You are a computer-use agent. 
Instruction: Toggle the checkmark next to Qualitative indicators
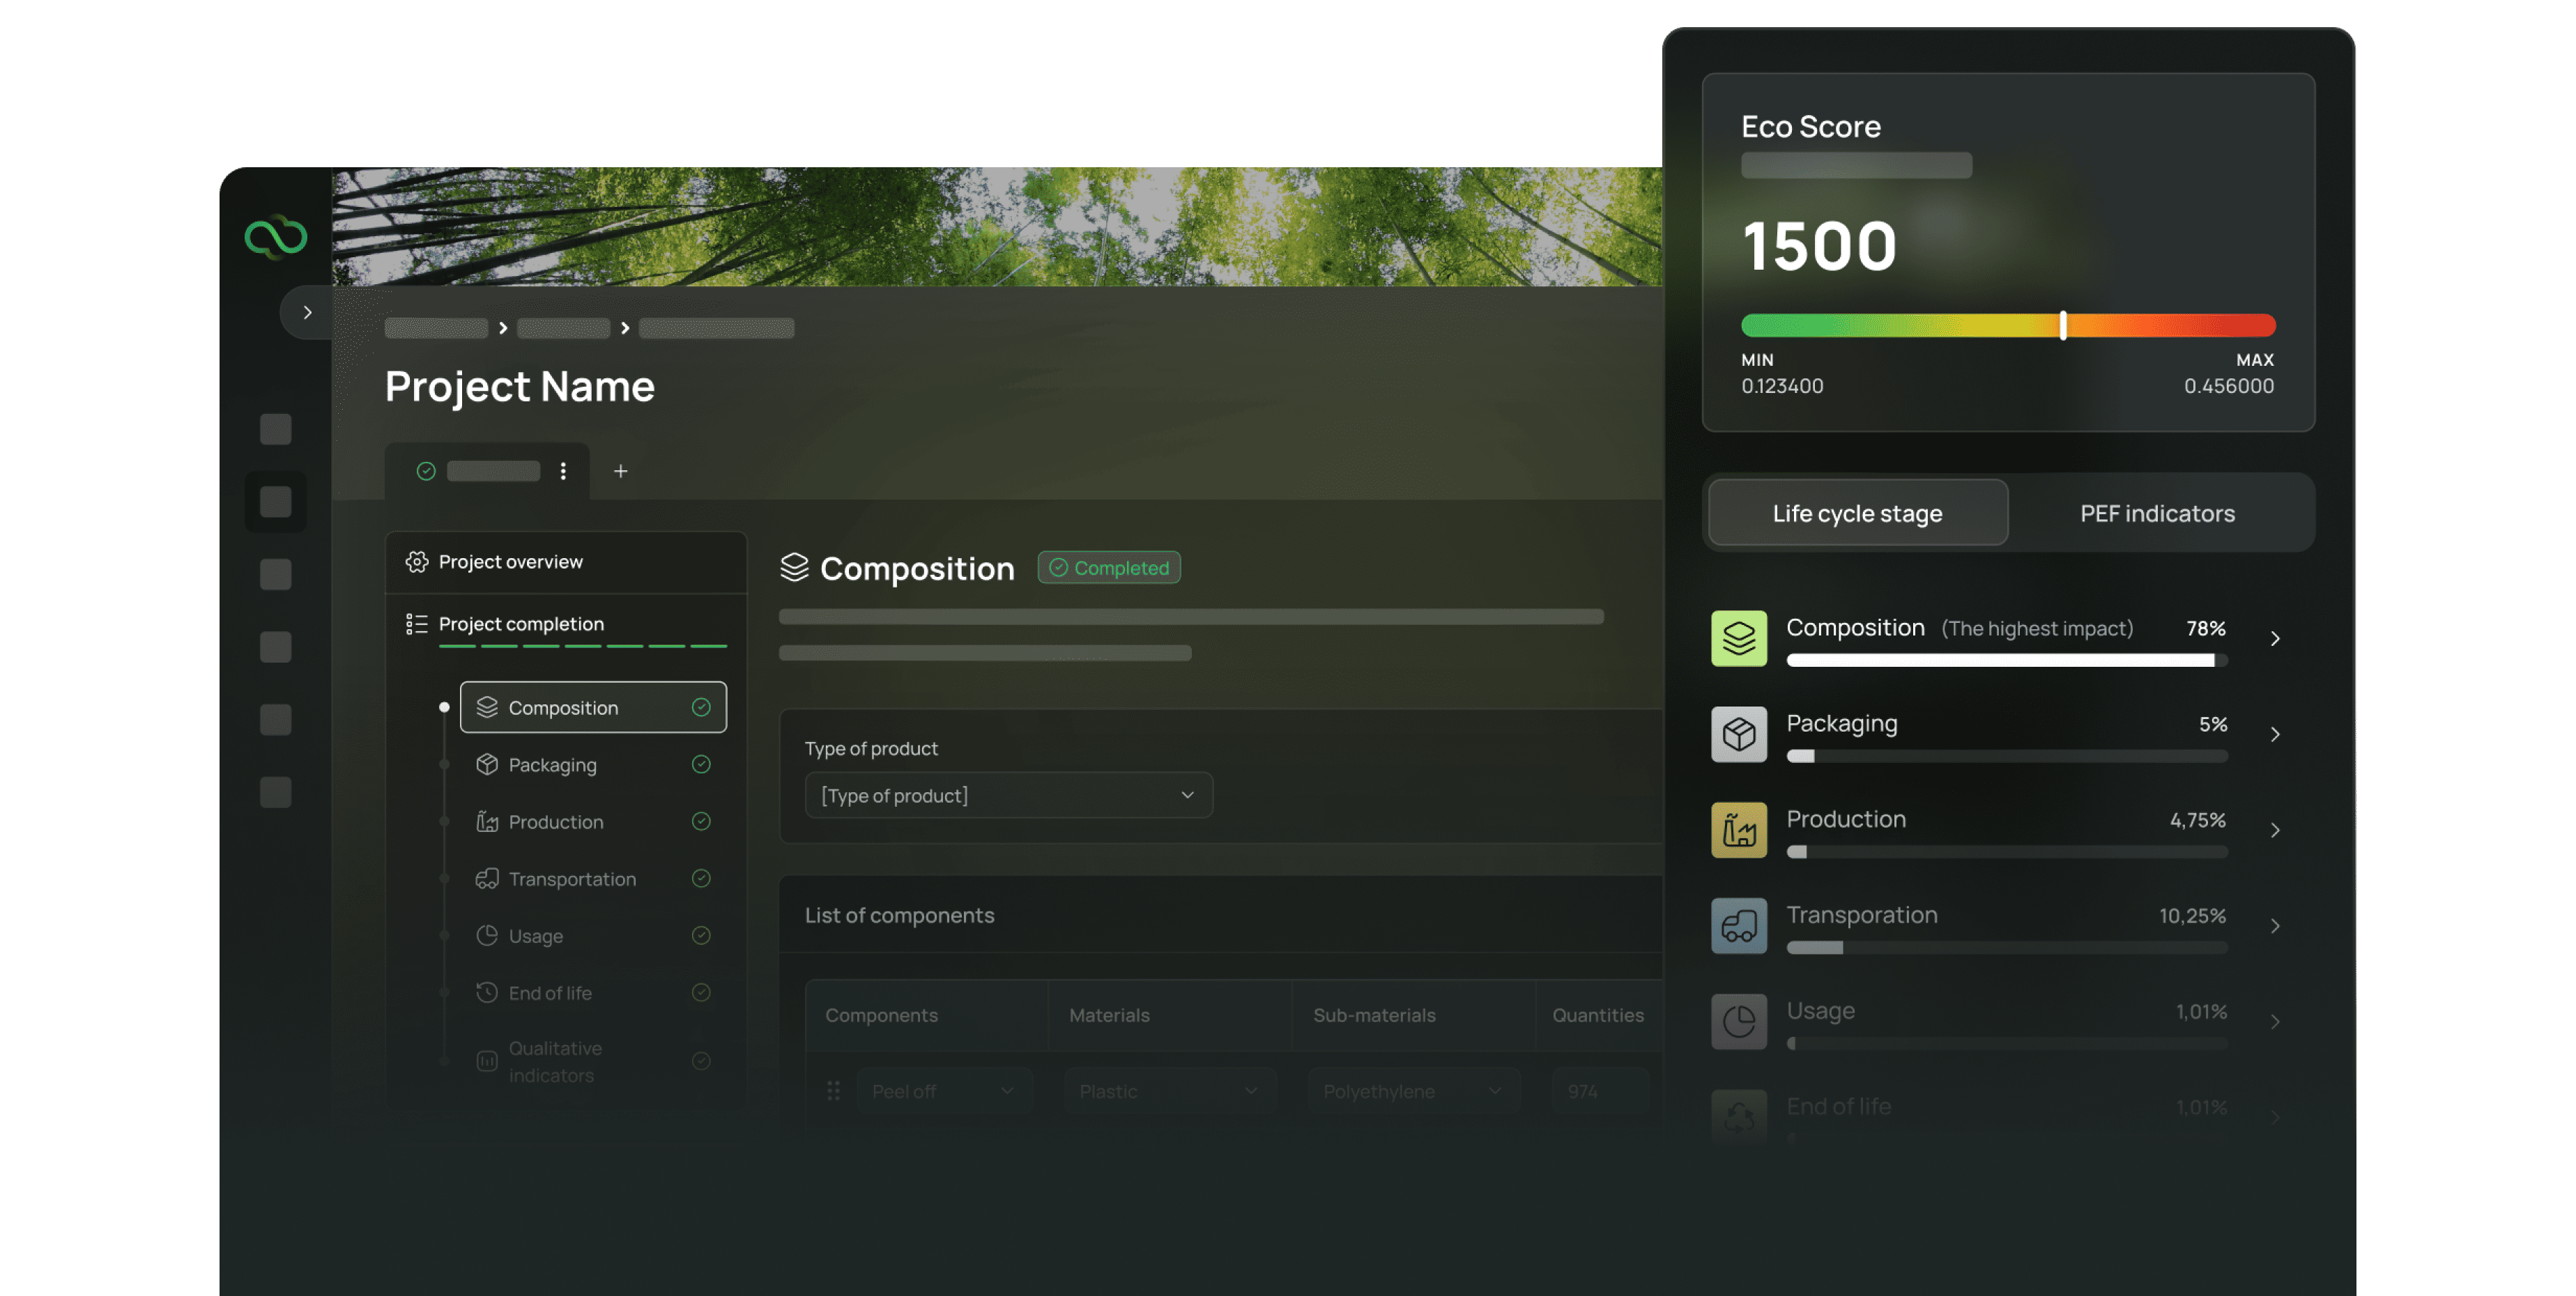pos(702,1061)
